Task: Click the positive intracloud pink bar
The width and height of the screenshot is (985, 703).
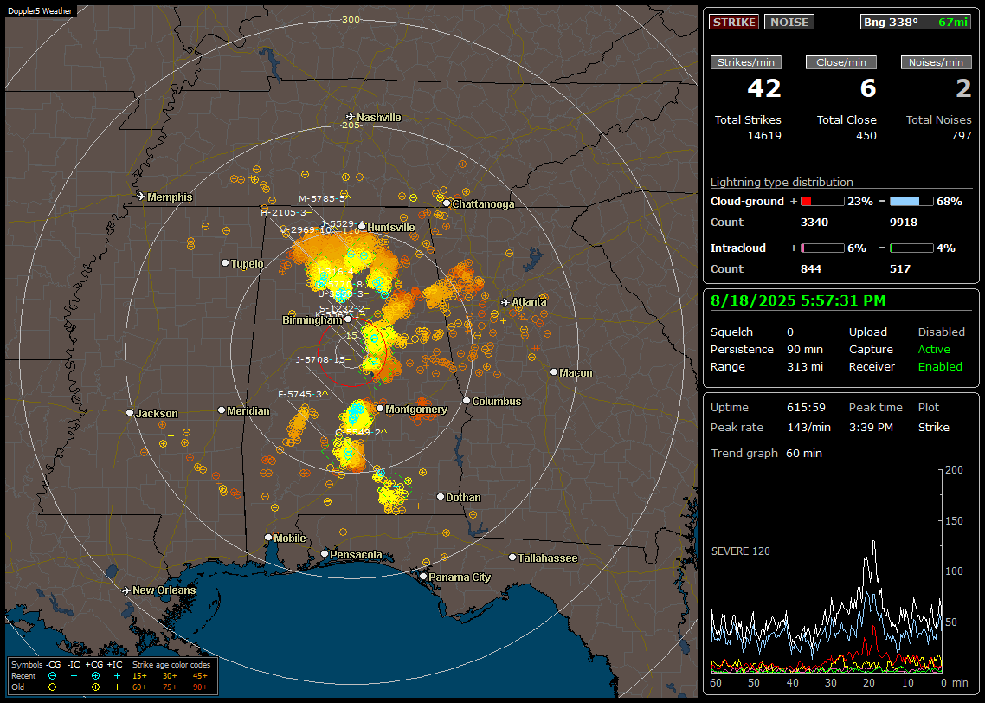Action: (822, 248)
